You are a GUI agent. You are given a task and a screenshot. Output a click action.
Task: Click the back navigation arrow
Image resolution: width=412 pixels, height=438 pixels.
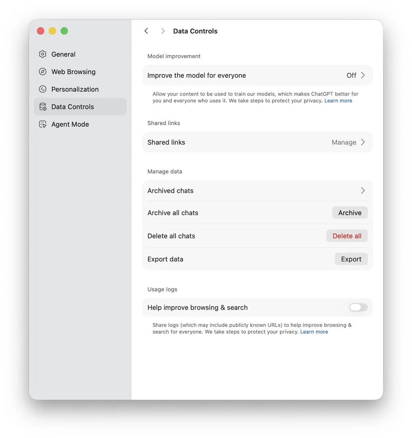point(146,31)
